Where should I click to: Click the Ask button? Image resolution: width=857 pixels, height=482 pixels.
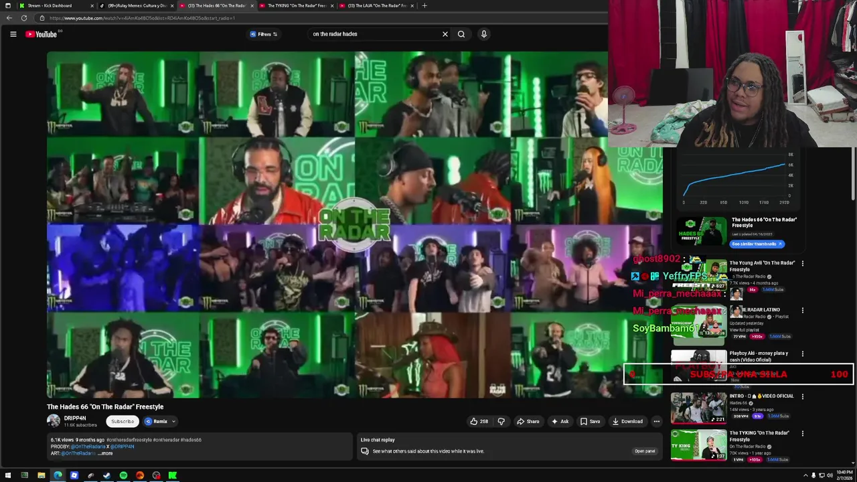point(560,421)
